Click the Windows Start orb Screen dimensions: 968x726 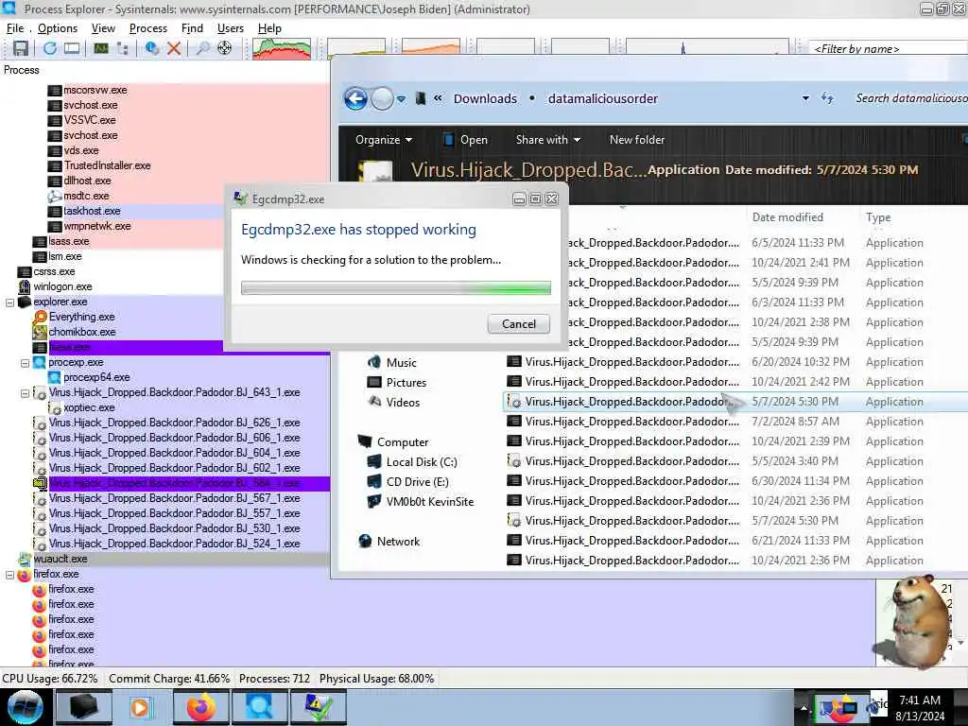coord(25,707)
